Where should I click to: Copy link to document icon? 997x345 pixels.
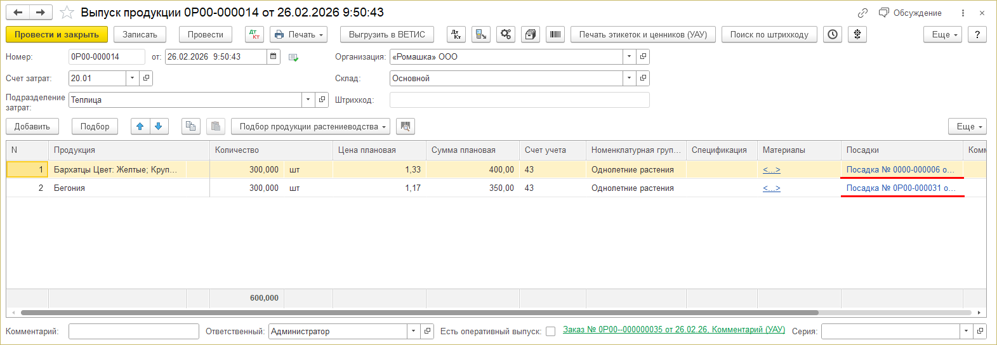pos(862,13)
